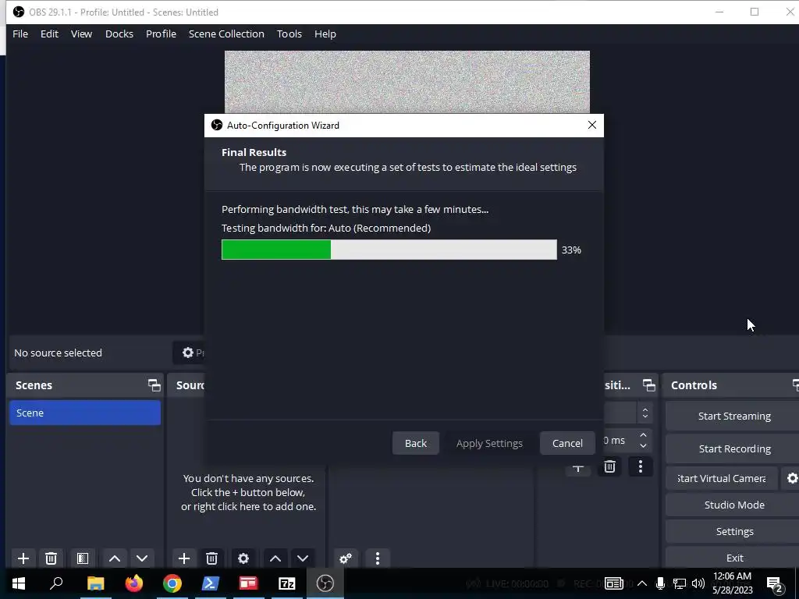Open the View menu
Viewport: 799px width, 599px height.
[x=81, y=34]
